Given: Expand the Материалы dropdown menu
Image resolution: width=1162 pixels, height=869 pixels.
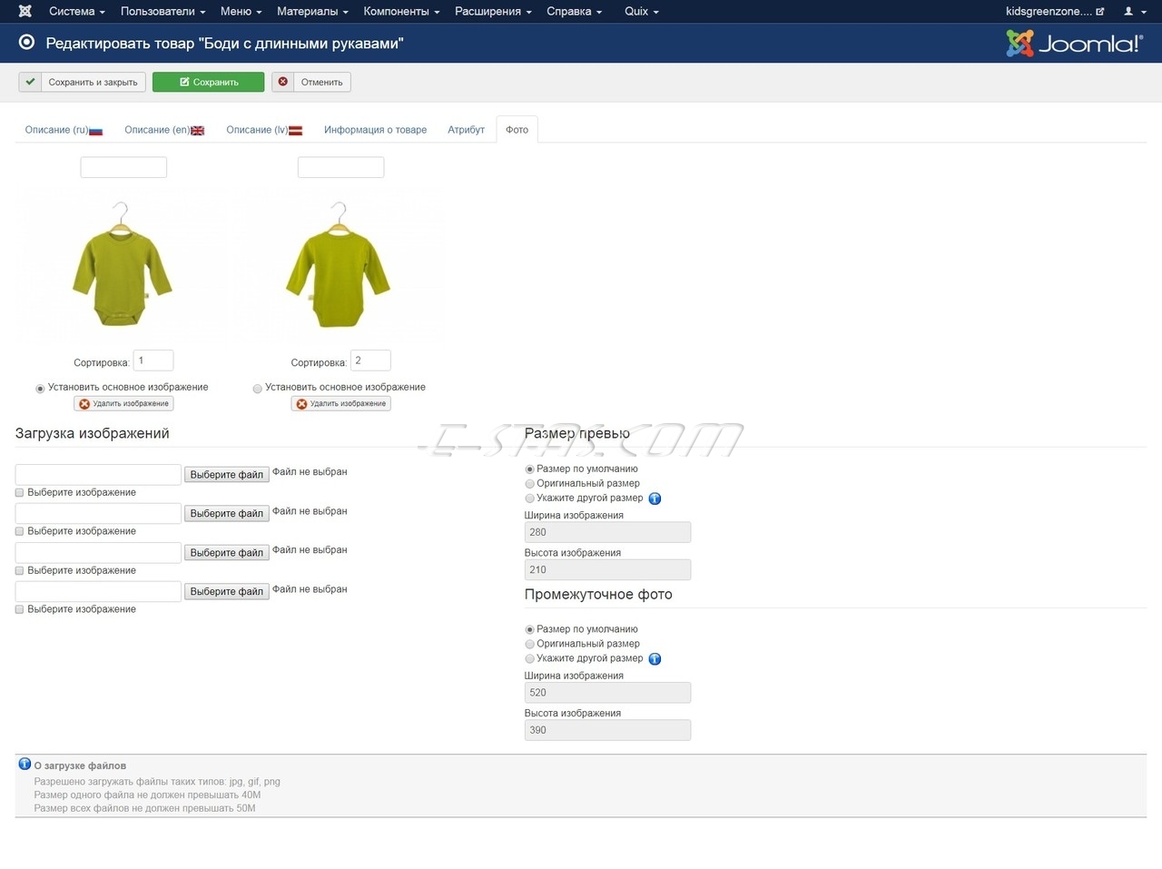Looking at the screenshot, I should (312, 11).
